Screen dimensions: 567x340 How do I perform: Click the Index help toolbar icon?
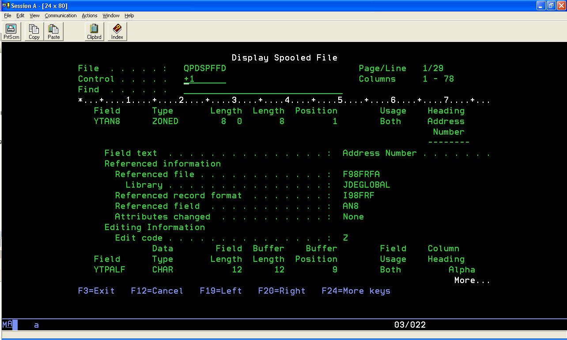(x=117, y=31)
